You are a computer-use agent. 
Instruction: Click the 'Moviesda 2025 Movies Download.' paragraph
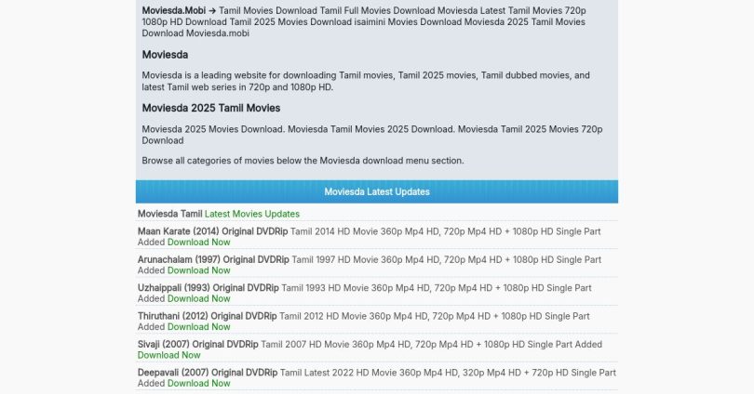[371, 135]
